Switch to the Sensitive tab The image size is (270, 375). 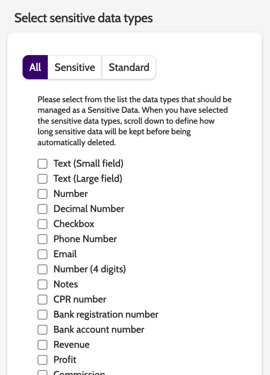click(75, 68)
